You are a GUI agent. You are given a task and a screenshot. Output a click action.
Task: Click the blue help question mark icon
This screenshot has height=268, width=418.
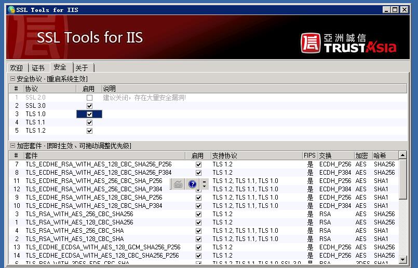click(193, 184)
